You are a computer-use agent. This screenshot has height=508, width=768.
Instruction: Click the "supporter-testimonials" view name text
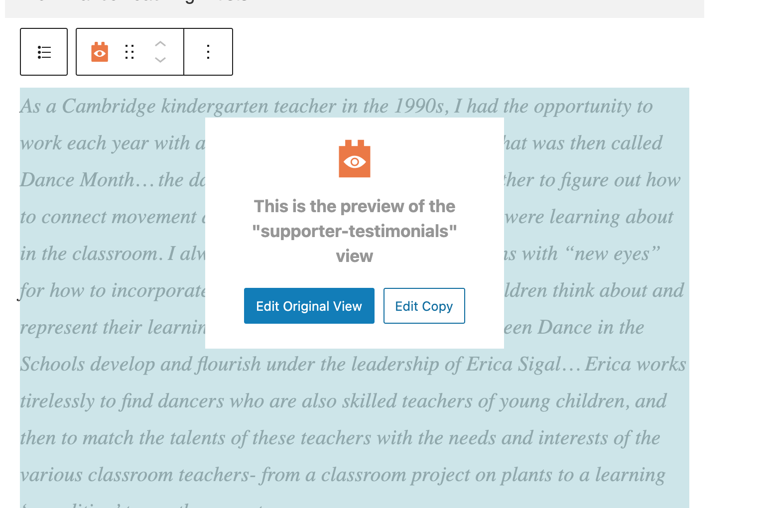pyautogui.click(x=355, y=231)
